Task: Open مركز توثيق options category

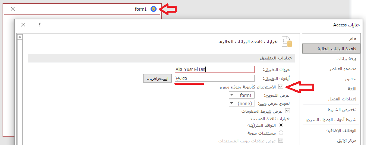Action: 331,141
